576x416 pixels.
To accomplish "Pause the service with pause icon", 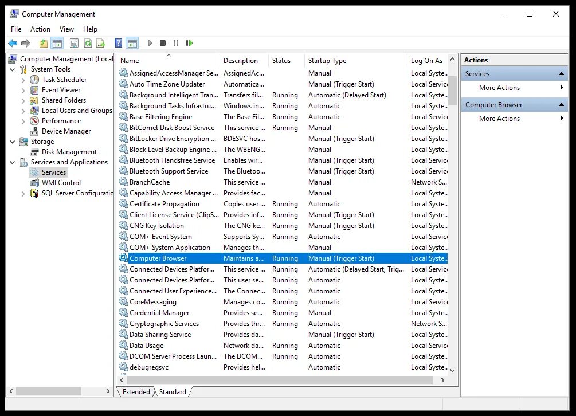I will 176,44.
